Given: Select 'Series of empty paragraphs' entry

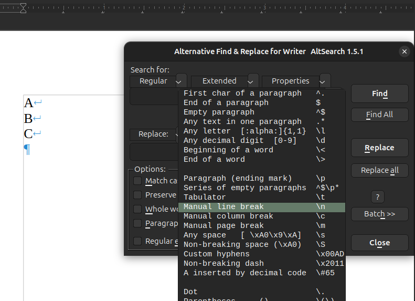Looking at the screenshot, I should 261,188.
